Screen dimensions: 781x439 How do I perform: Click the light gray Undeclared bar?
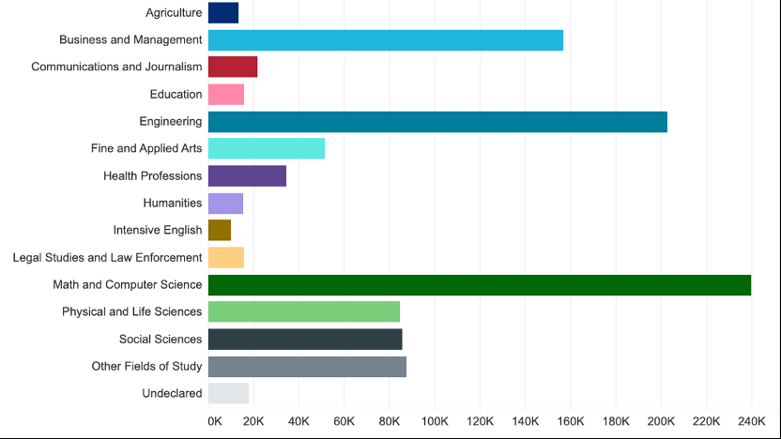(x=228, y=394)
